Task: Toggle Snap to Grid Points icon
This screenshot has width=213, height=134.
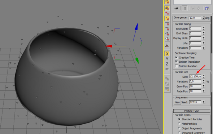Action: coord(167,8)
